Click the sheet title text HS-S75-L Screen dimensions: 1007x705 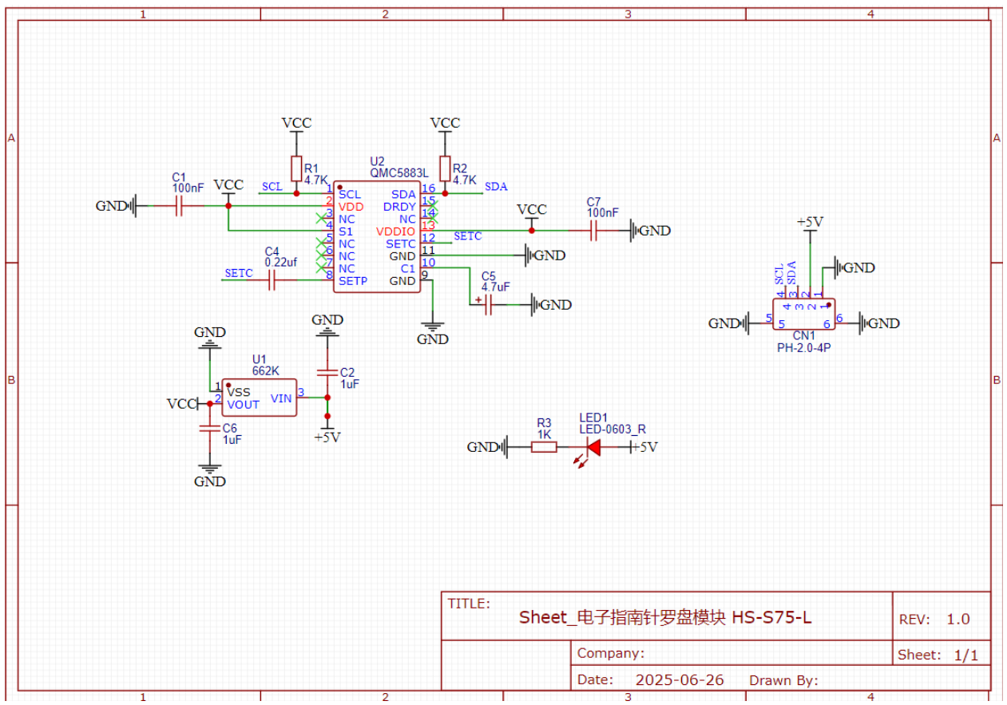point(665,617)
